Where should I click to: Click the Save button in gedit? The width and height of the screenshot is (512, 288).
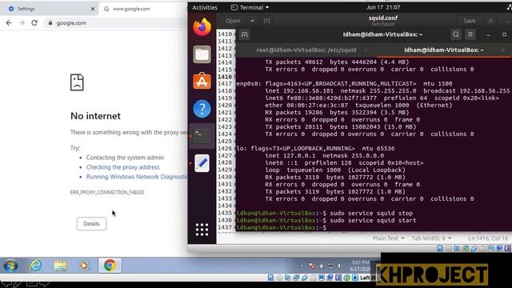click(470, 21)
